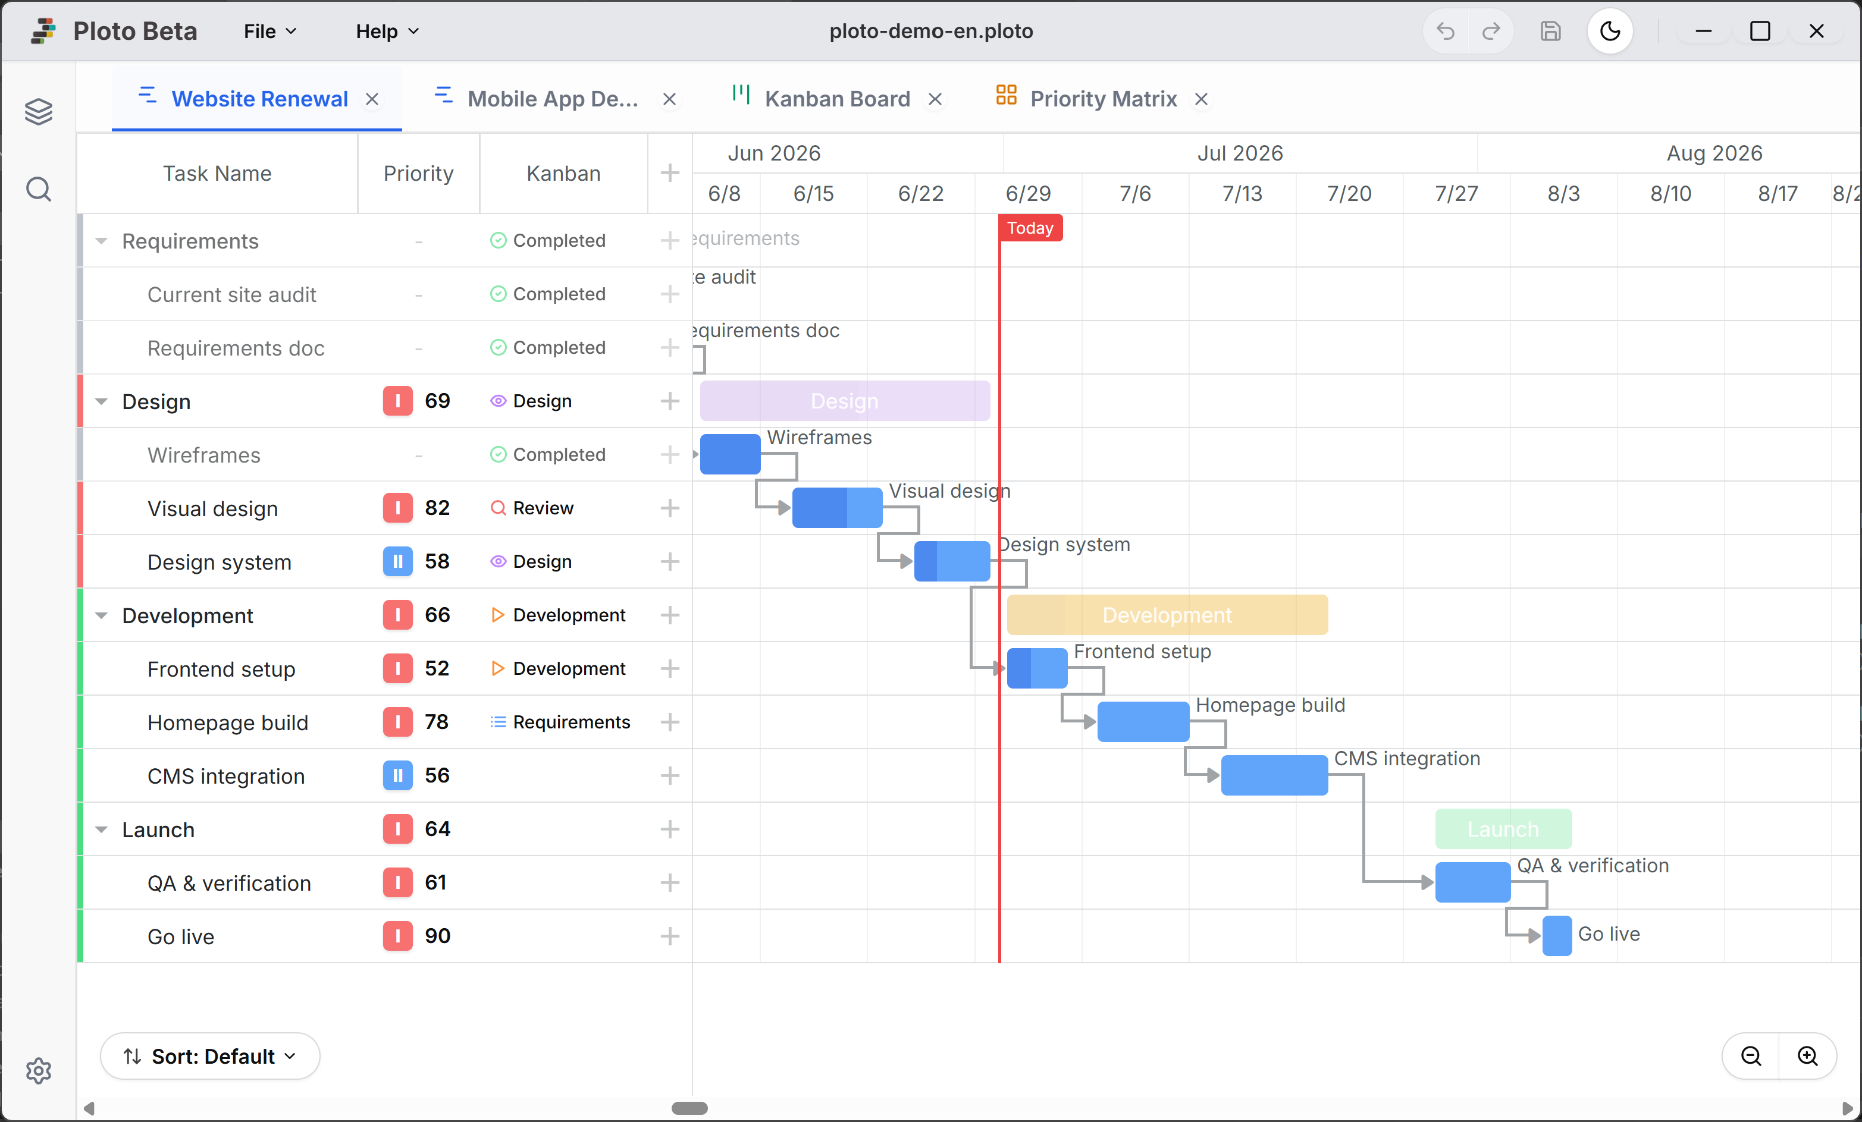Click the Priority column header

pyautogui.click(x=418, y=173)
